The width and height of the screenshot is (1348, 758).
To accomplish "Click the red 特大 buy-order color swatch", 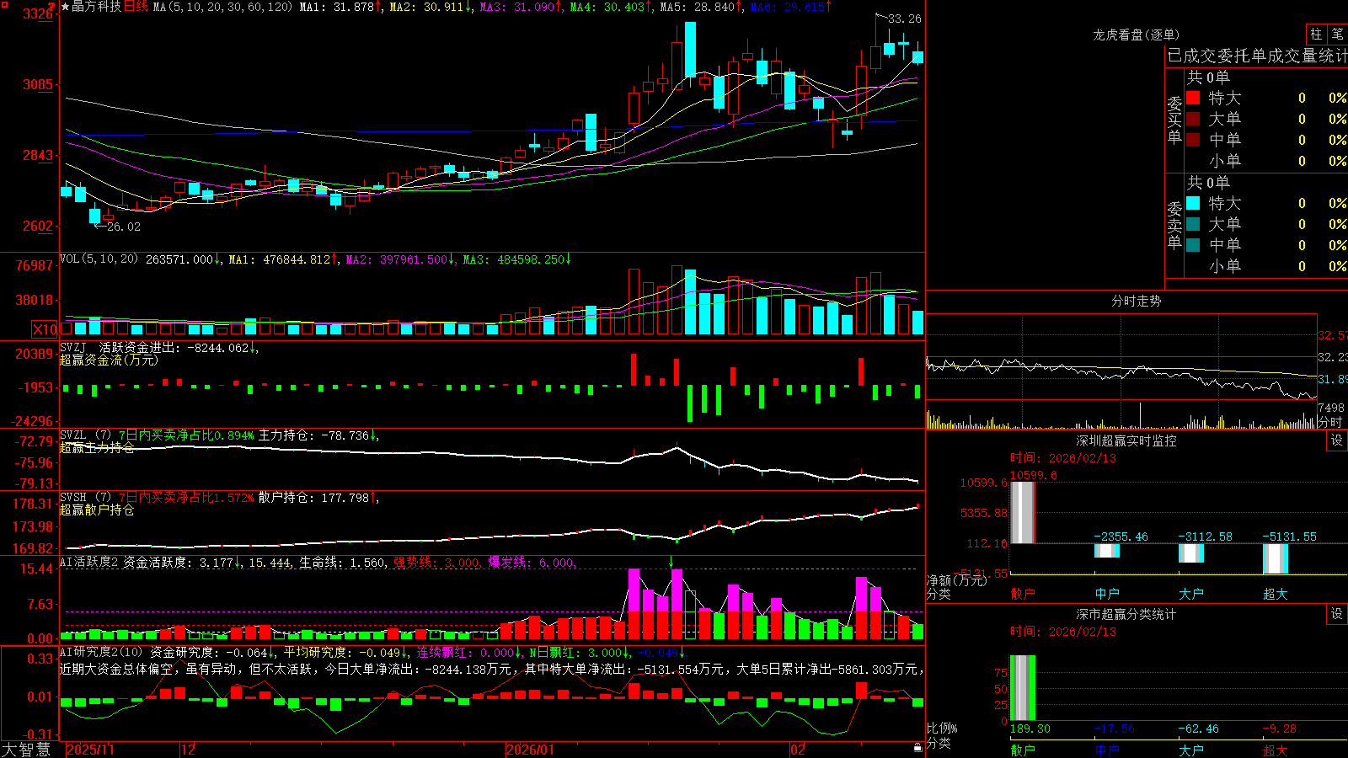I will (1193, 98).
